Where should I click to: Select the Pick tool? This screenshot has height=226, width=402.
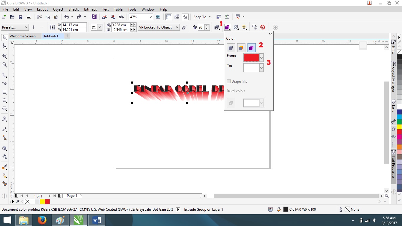4,37
